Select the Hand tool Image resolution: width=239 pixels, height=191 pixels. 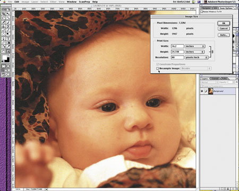tap(4, 51)
